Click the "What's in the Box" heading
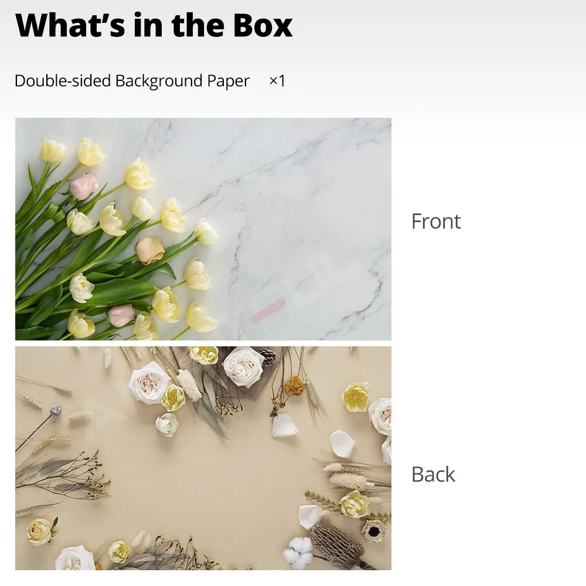 (154, 25)
